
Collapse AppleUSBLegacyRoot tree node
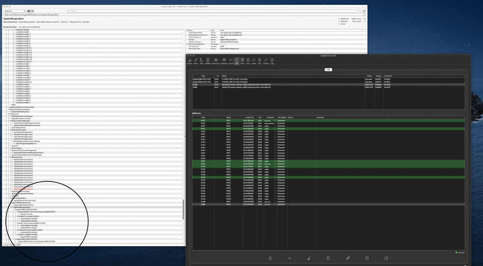[x=13, y=207]
